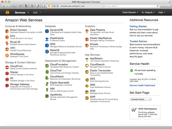This screenshot has width=172, height=129.
Task: Open the Chad Stovern account menu
Action: (130, 12)
